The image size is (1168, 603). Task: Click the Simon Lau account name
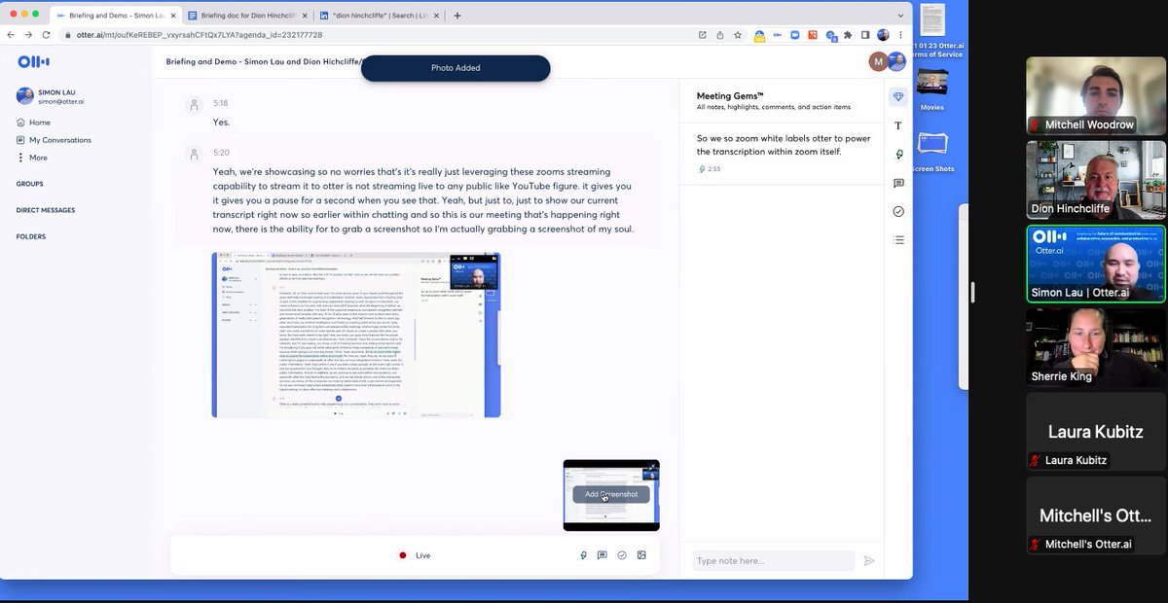pyautogui.click(x=58, y=91)
